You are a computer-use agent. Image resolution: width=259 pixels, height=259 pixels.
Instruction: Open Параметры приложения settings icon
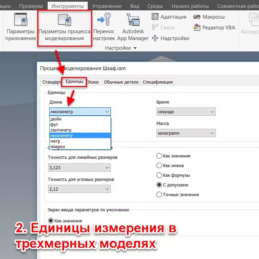tap(20, 19)
